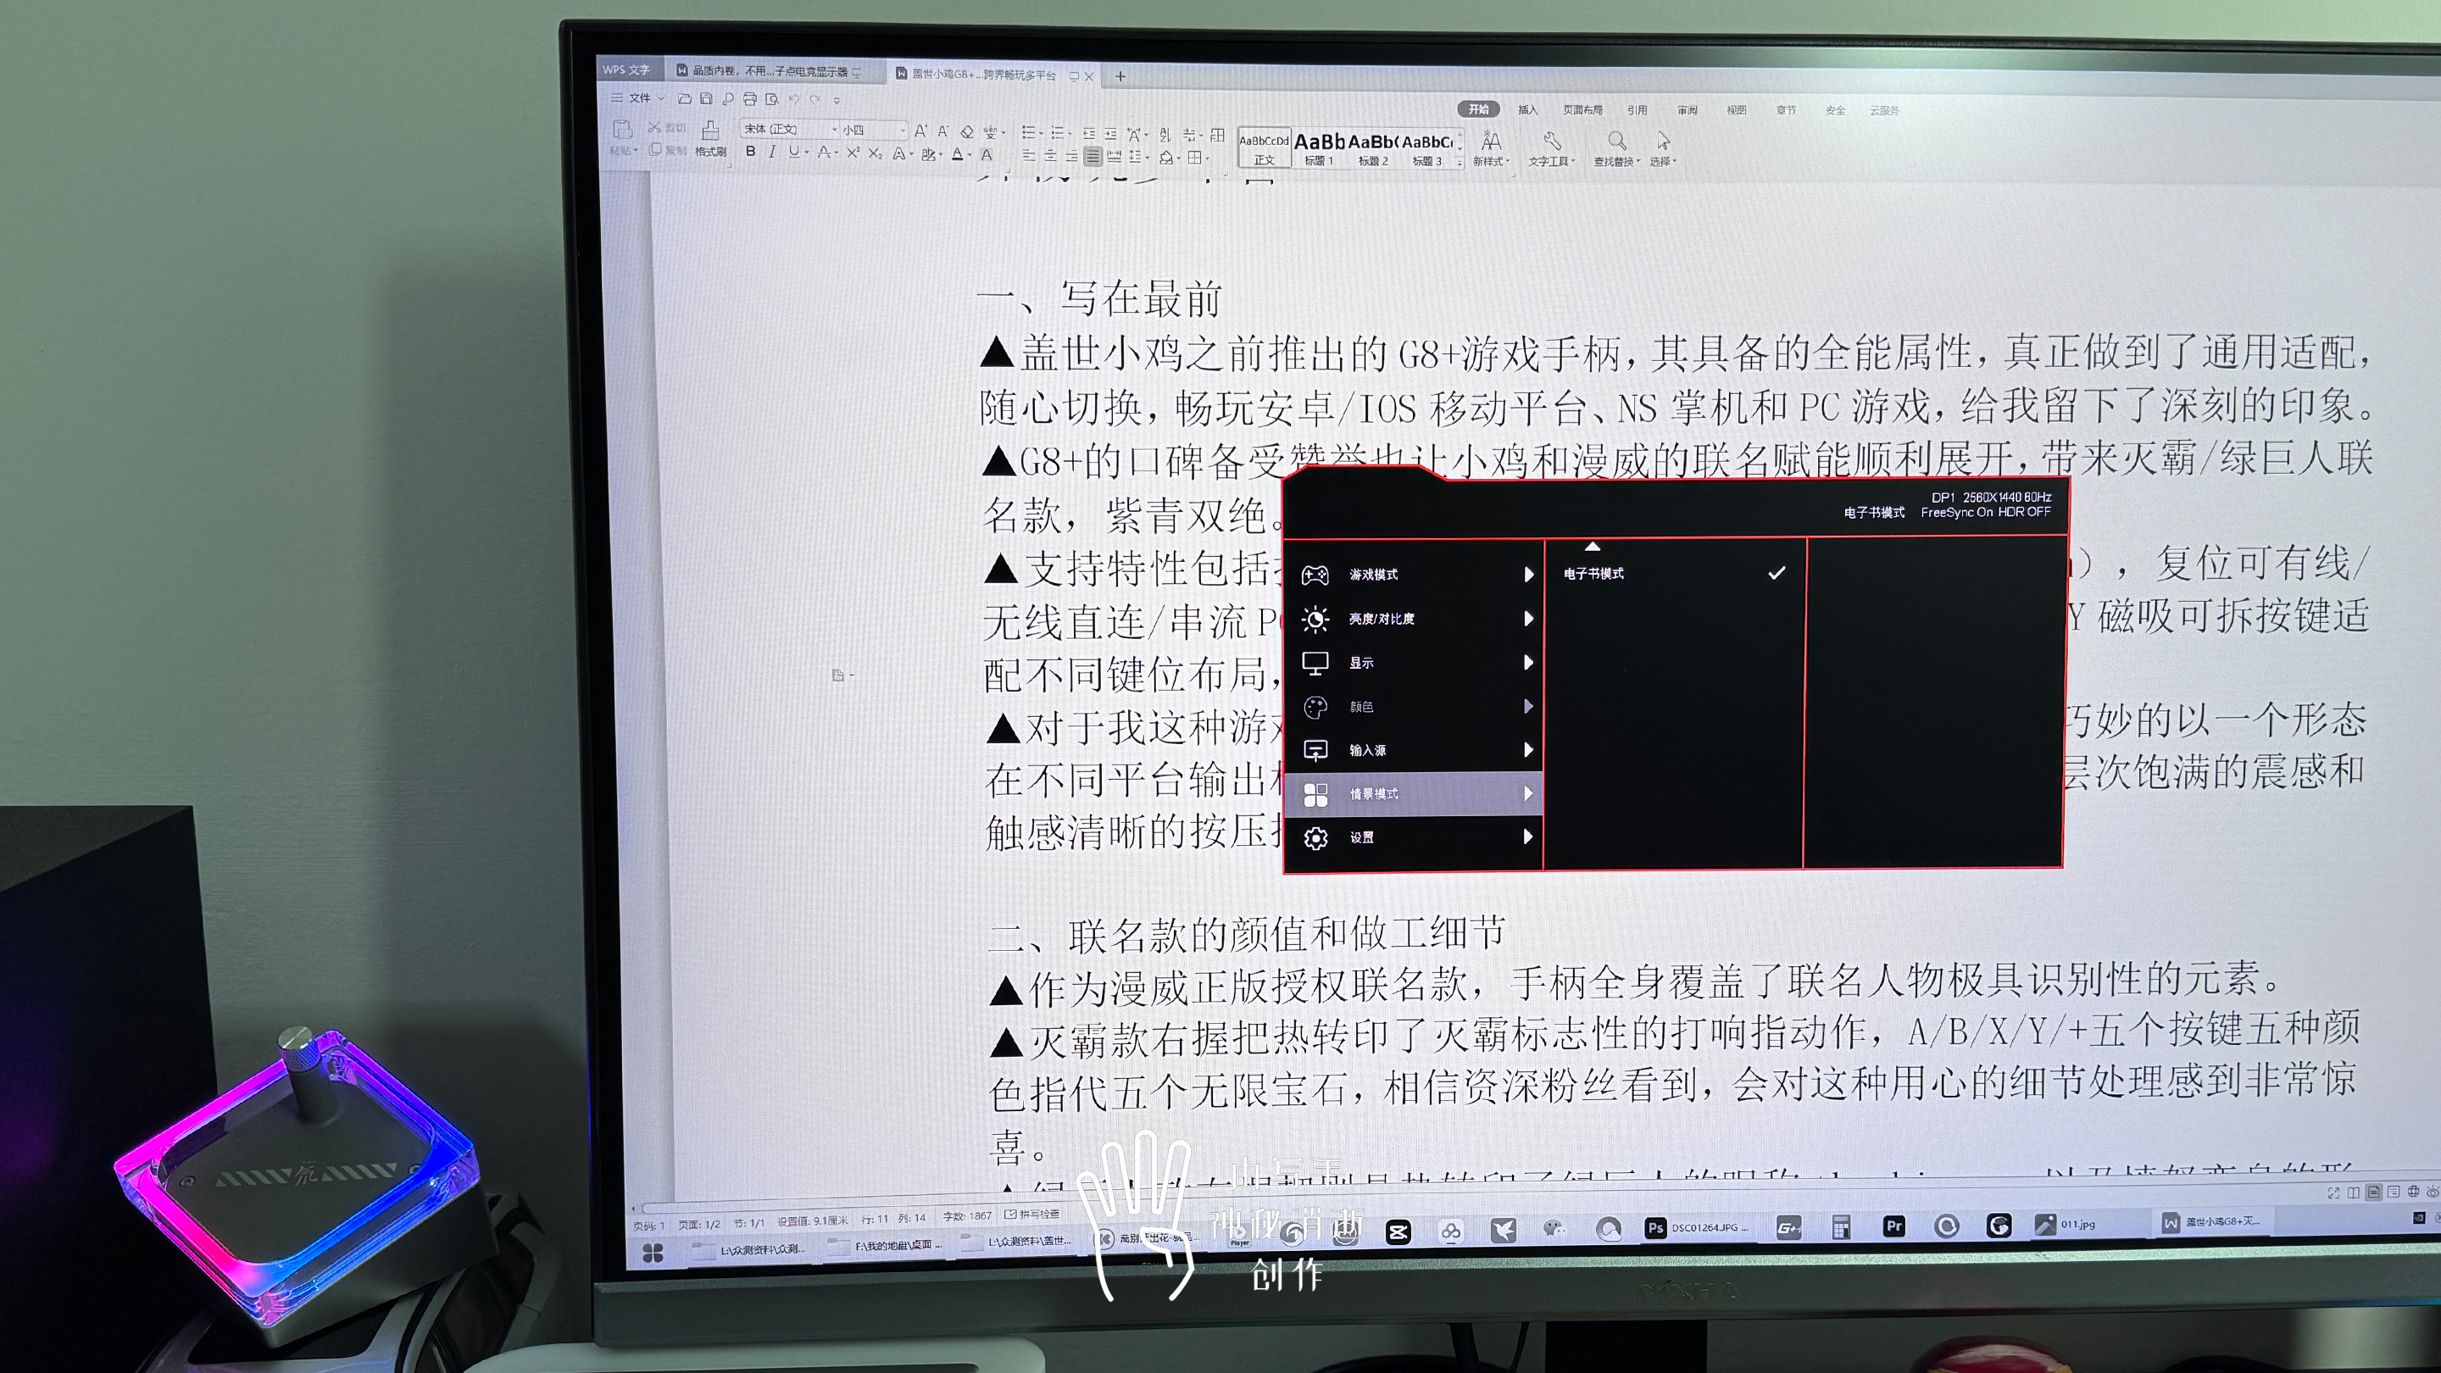Undo the last action
This screenshot has width=2441, height=1373.
(x=794, y=99)
